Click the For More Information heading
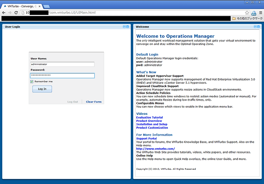The width and height of the screenshot is (264, 184). [154, 135]
